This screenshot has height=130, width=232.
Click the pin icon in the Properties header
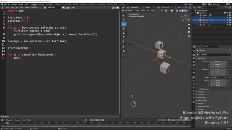click(230, 50)
